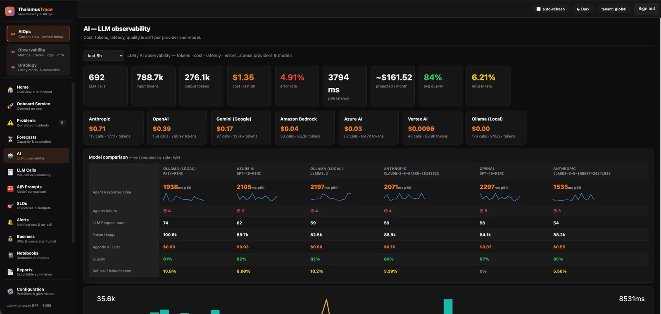The image size is (661, 314).
Task: Click the Business money bag icon
Action: (x=10, y=238)
